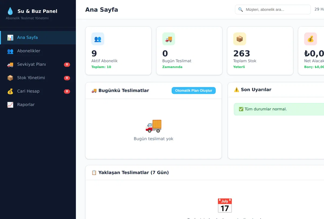Click the 'Yaklaşan Teslimatlar (7 Gün)' heading

point(134,173)
